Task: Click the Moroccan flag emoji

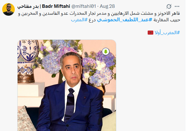Action: click(150, 33)
